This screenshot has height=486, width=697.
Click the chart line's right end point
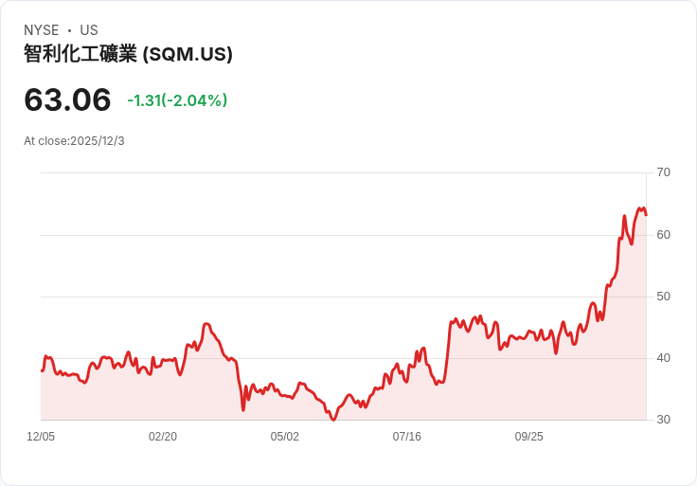point(646,215)
